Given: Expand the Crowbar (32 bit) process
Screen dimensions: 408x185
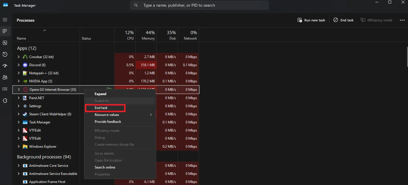Looking at the screenshot, I should tap(19, 57).
